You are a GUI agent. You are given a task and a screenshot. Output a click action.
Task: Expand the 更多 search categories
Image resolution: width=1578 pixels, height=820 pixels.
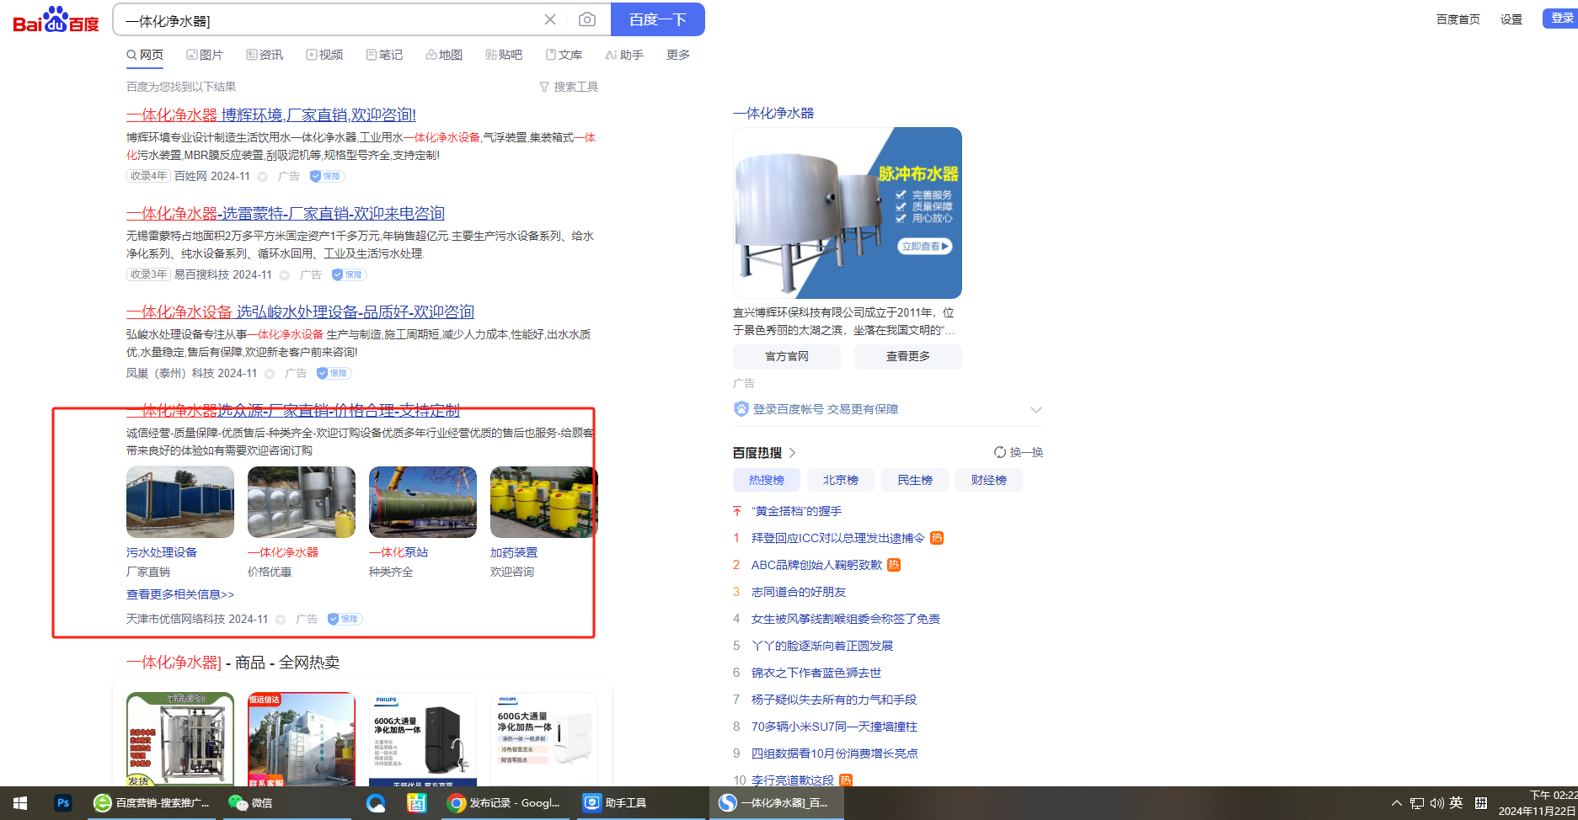678,55
